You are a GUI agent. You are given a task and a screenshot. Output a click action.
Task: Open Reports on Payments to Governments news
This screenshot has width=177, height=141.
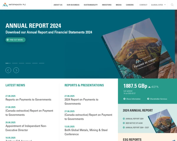(x=28, y=100)
